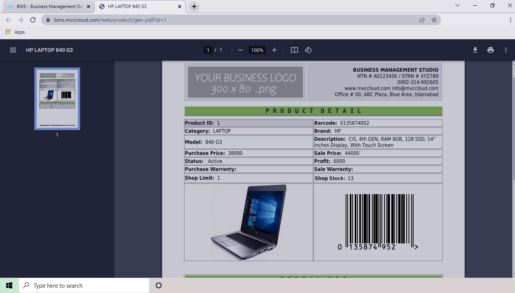Reload the current page
Viewport: 515px width, 293px height.
pos(33,20)
